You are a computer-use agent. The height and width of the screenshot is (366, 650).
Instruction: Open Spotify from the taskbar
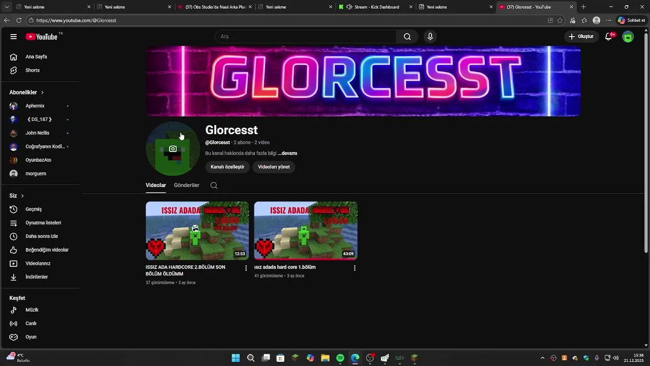[x=340, y=358]
